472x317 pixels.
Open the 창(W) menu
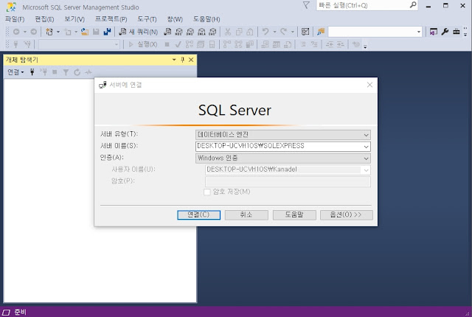175,19
